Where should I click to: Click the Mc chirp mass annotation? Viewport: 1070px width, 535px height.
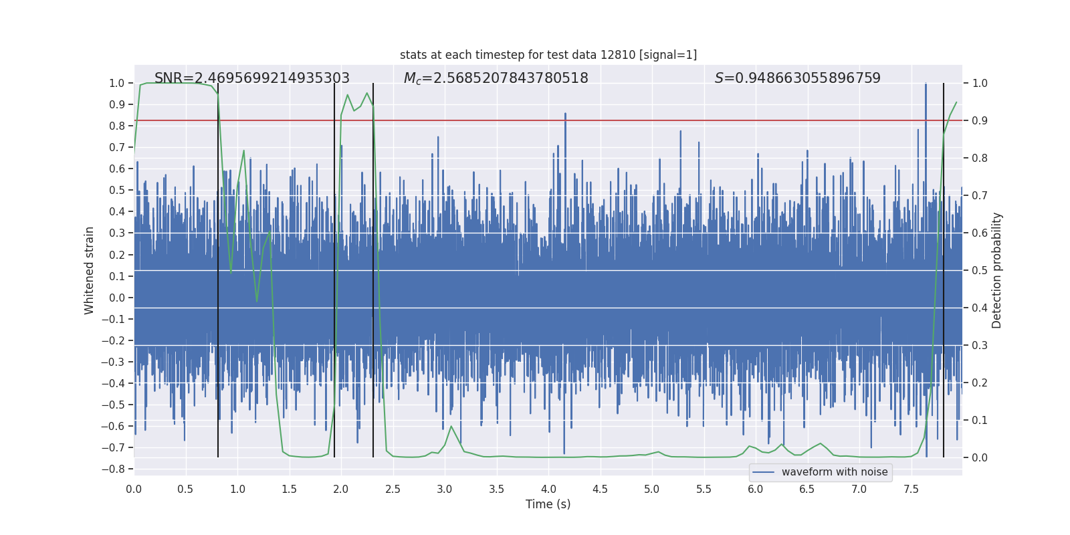point(496,78)
